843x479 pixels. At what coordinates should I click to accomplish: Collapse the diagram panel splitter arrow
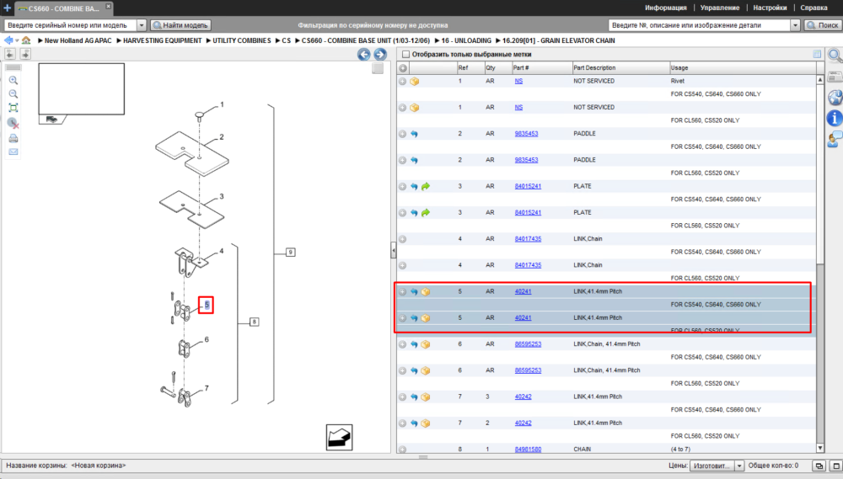point(394,250)
